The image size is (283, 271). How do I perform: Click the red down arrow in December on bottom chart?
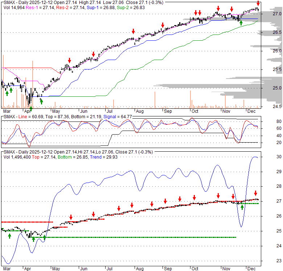(x=255, y=193)
